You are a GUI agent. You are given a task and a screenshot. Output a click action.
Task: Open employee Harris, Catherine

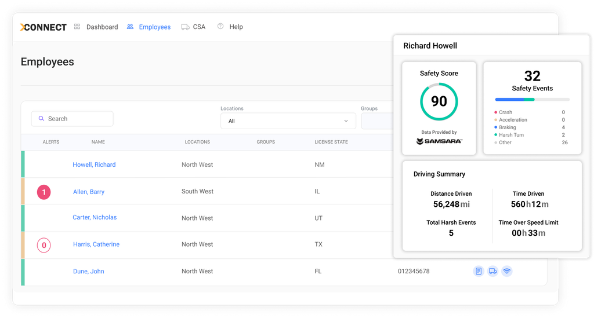click(x=96, y=244)
